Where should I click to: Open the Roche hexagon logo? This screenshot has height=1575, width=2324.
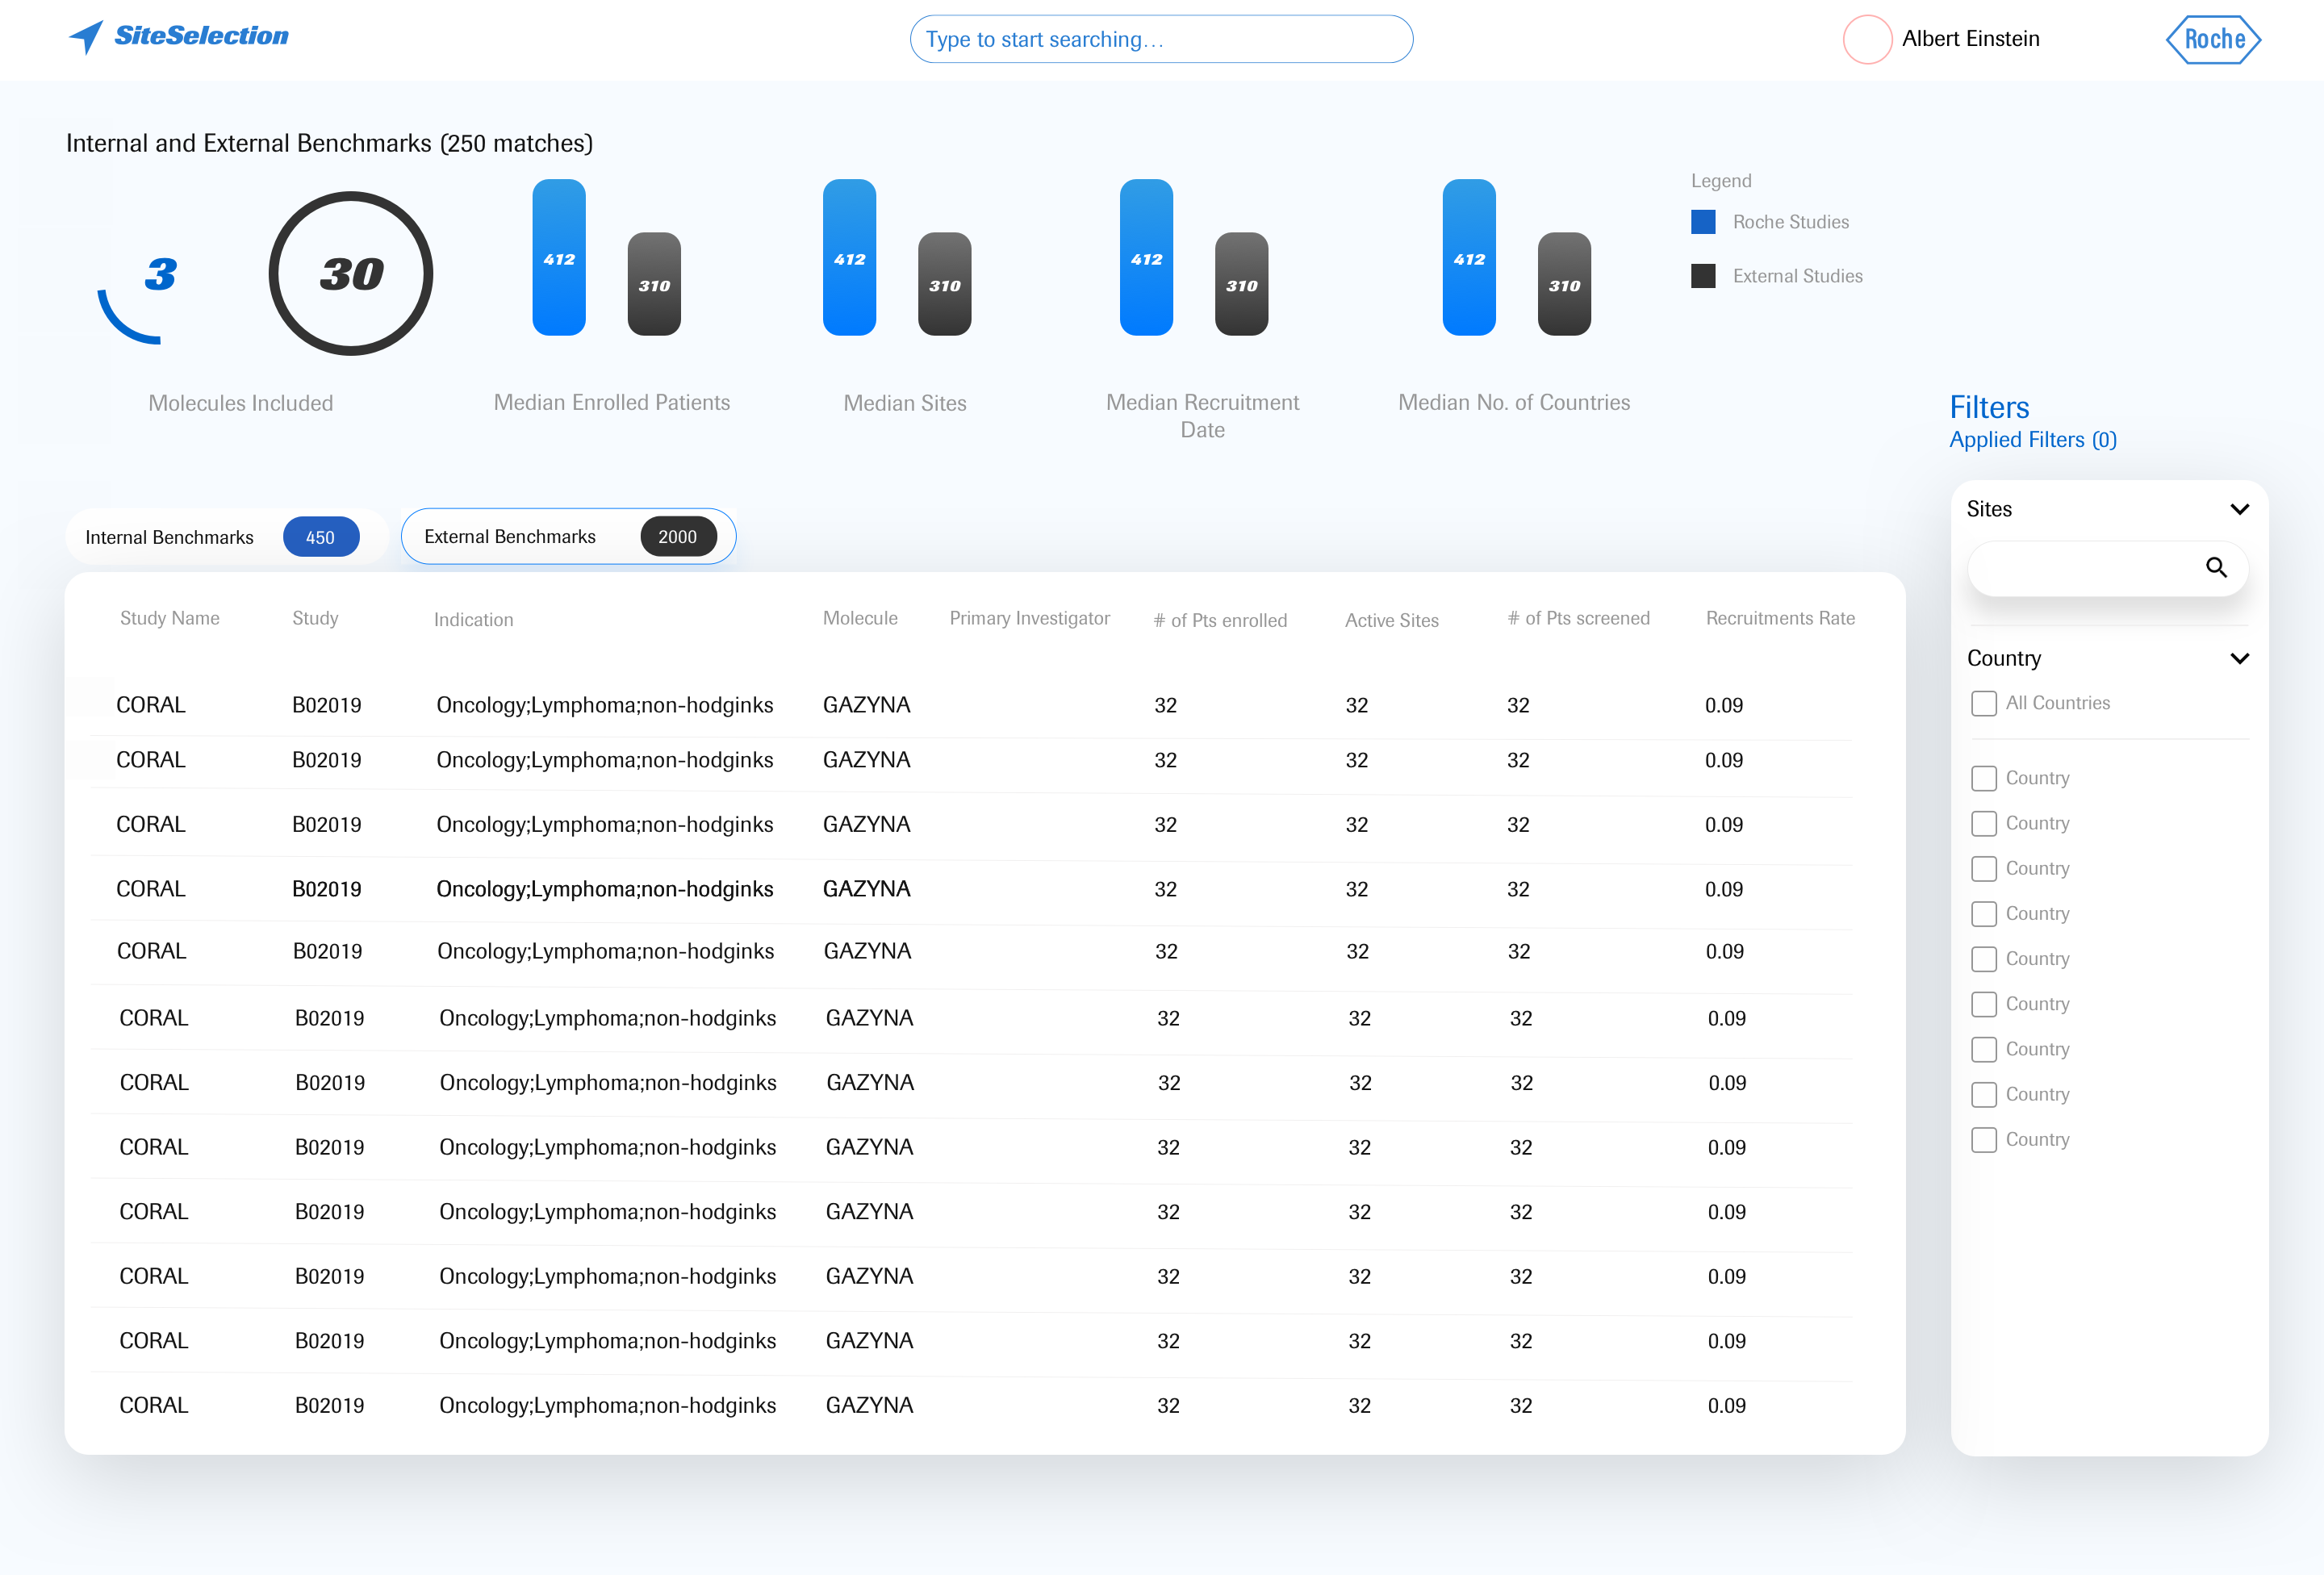2213,39
